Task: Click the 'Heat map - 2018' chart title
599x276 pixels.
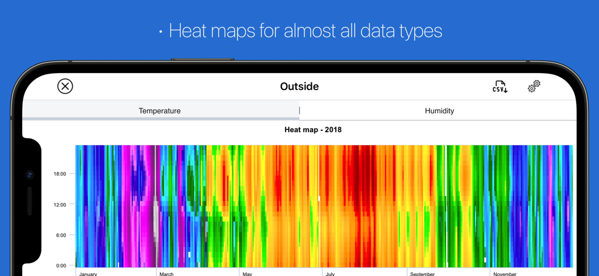Action: (x=313, y=130)
